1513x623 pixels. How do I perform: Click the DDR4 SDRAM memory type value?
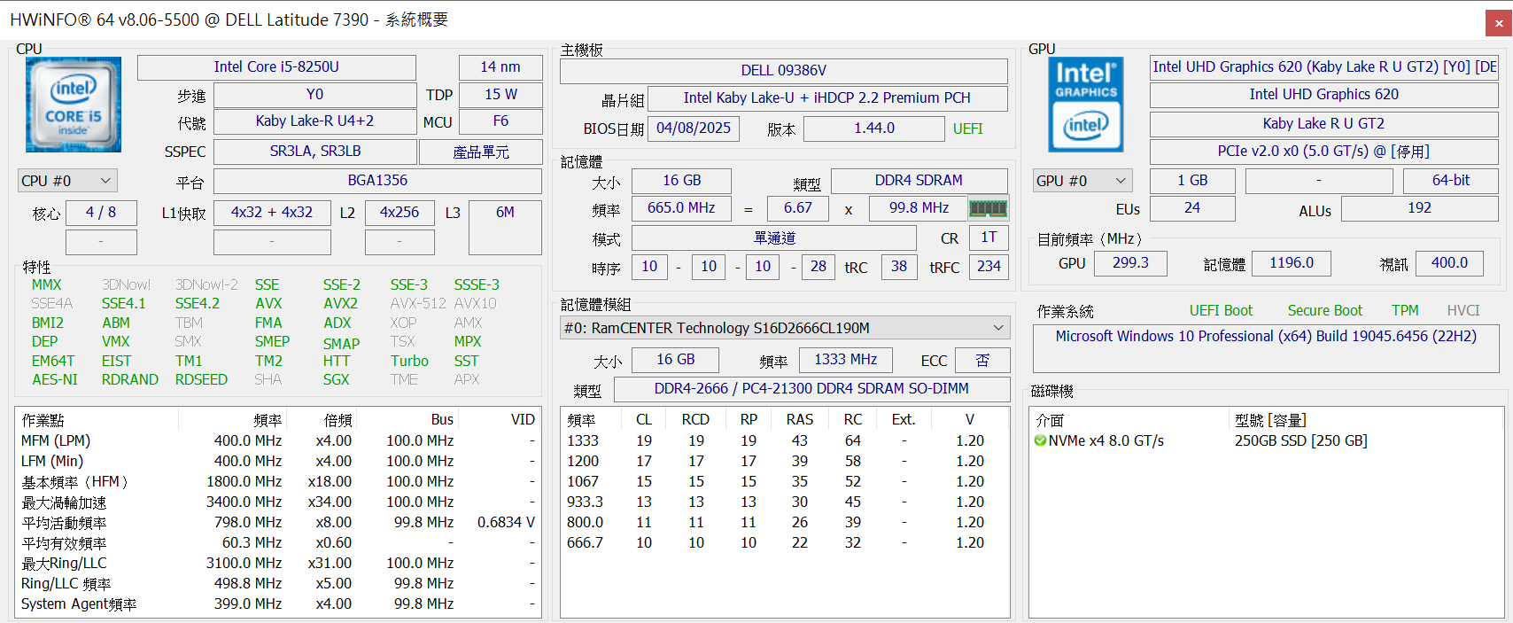pos(919,181)
